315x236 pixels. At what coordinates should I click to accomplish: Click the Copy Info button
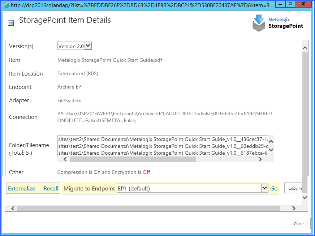pos(293,188)
